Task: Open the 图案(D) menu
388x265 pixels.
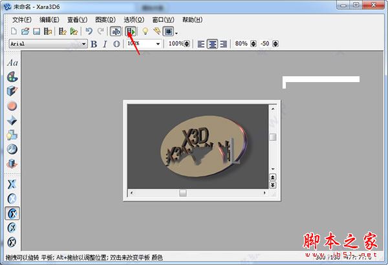Action: 105,20
